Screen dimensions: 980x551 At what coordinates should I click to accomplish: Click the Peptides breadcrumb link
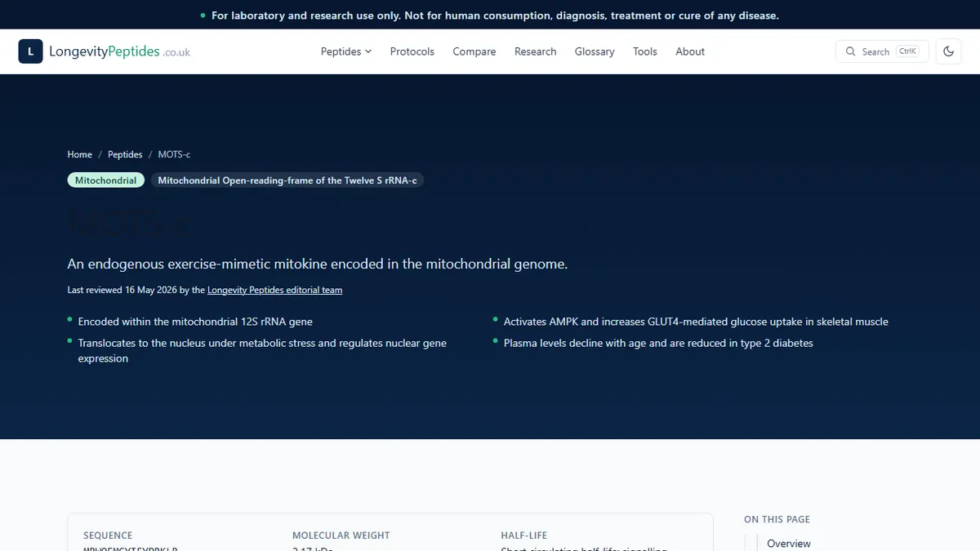125,154
